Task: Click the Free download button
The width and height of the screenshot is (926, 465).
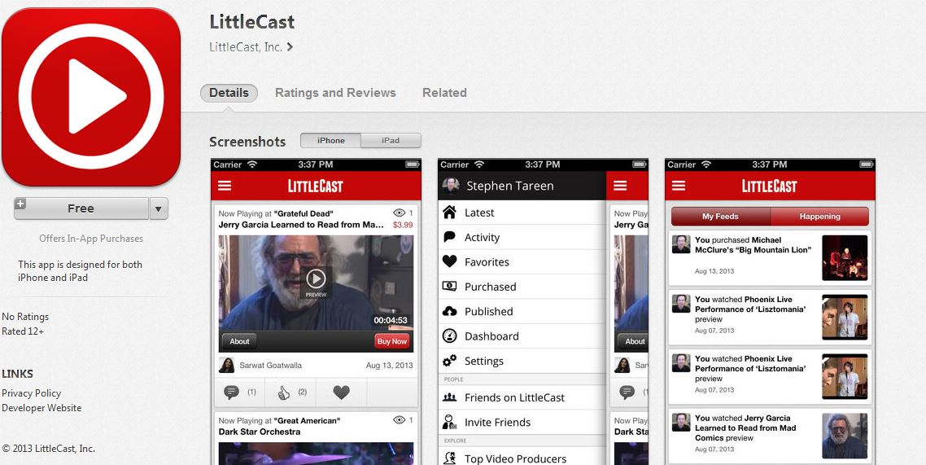Action: coord(81,208)
